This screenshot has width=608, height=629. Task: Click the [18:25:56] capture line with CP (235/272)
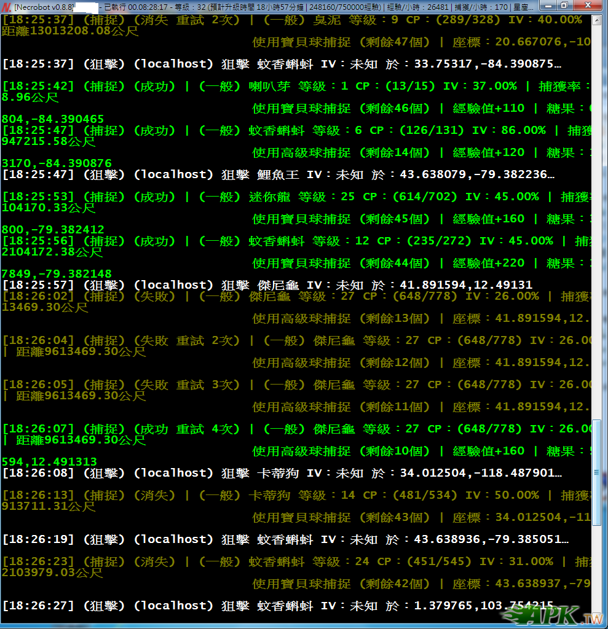[x=296, y=241]
